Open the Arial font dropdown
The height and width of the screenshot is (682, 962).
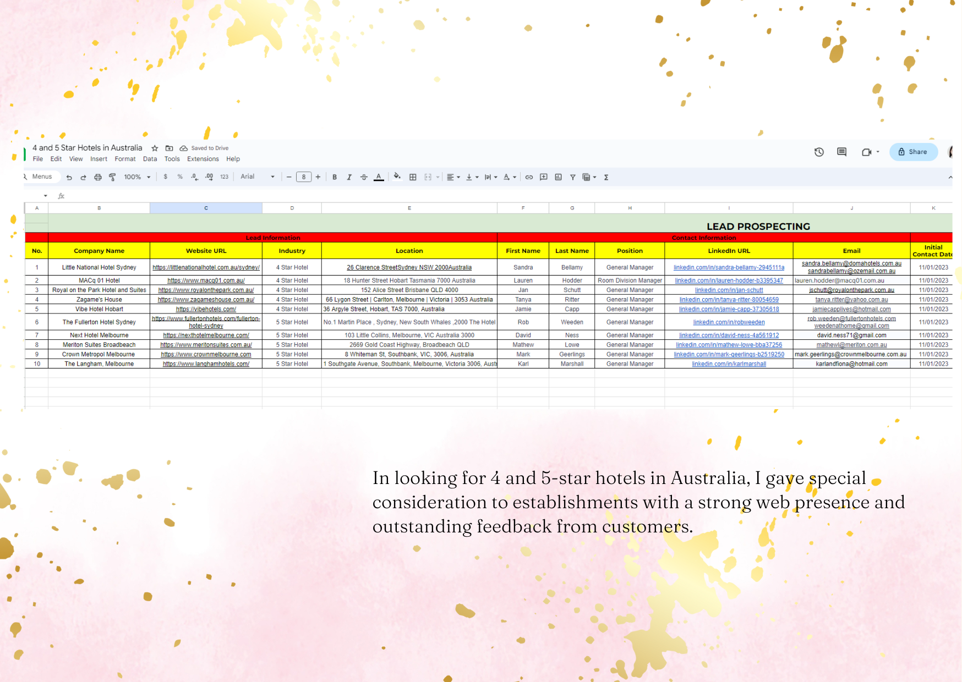tap(258, 177)
